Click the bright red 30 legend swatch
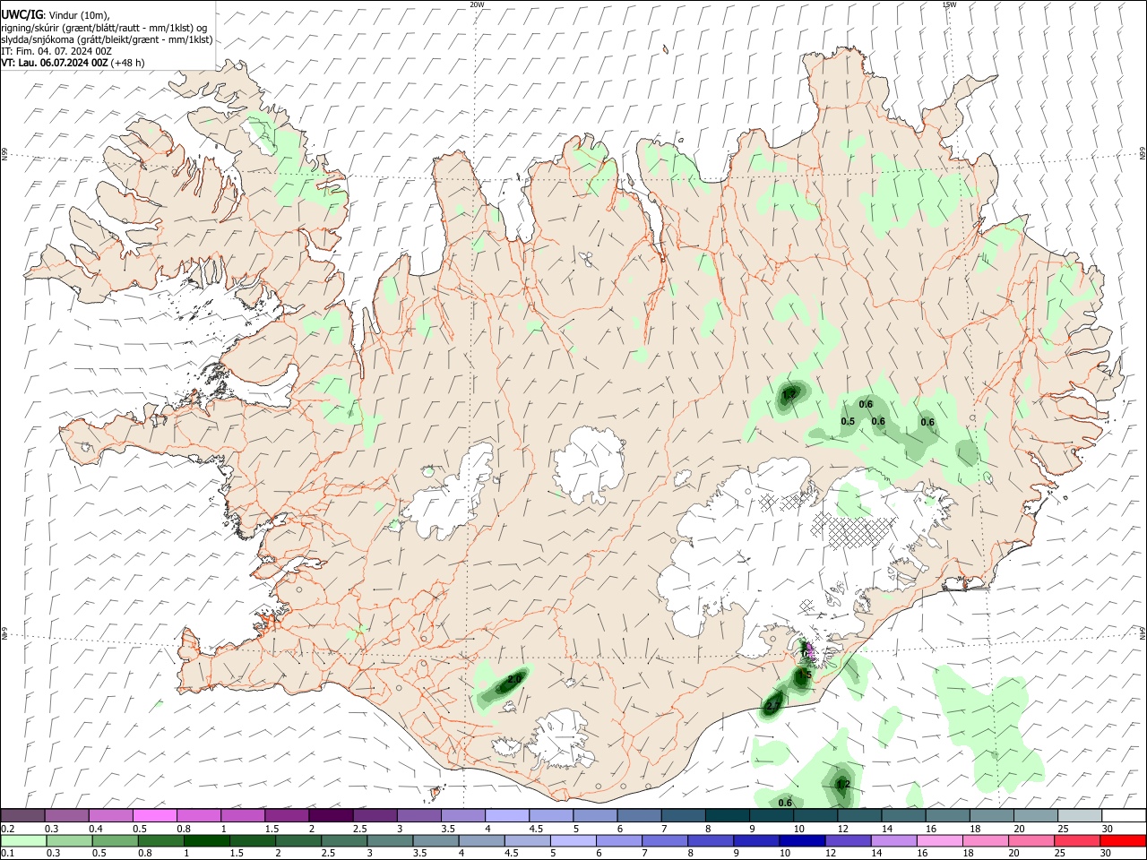The image size is (1147, 860). click(1122, 841)
